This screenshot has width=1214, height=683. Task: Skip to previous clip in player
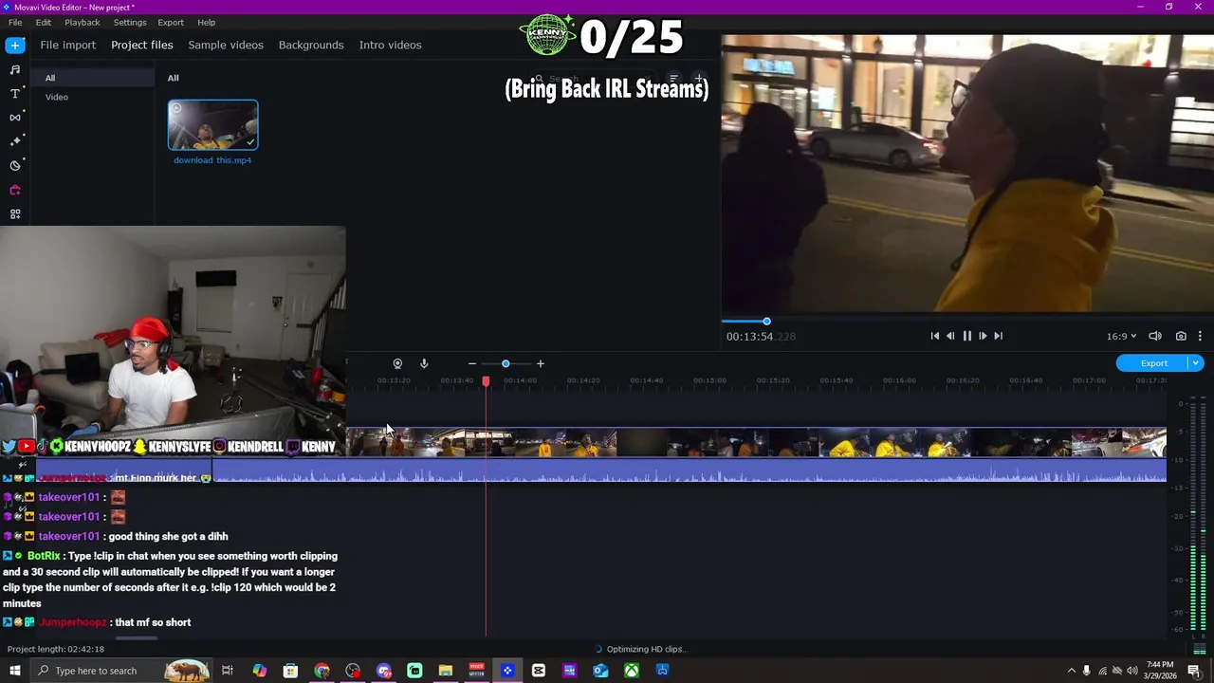[934, 336]
